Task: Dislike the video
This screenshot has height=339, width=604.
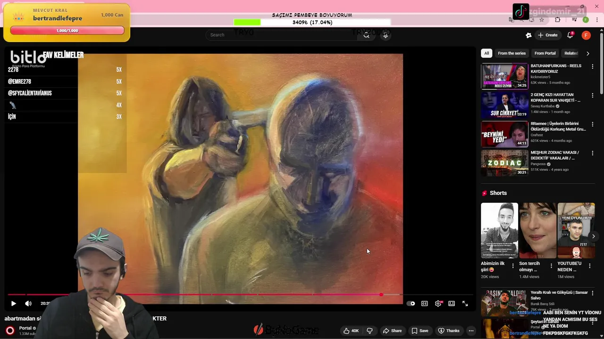Action: [x=369, y=331]
